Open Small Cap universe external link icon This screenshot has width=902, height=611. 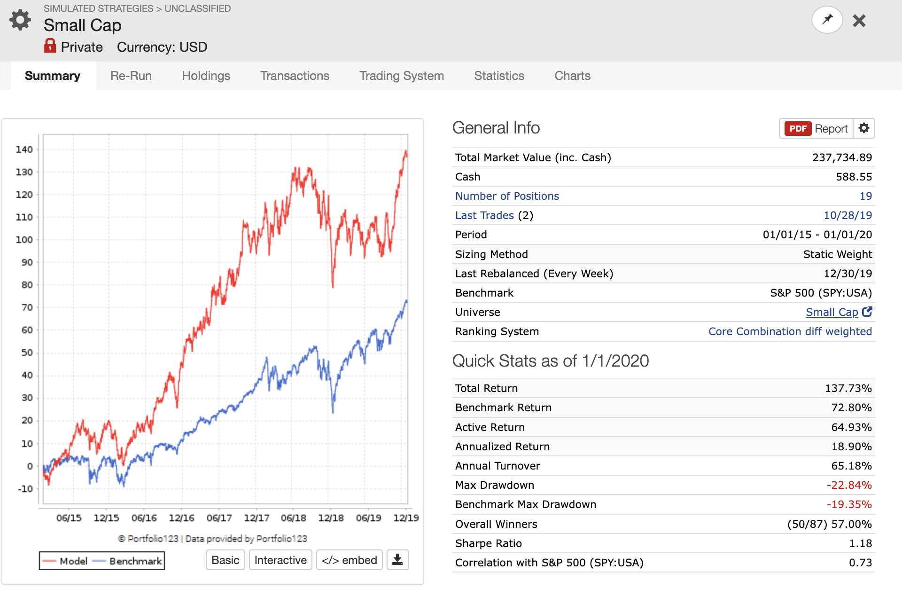pyautogui.click(x=867, y=312)
